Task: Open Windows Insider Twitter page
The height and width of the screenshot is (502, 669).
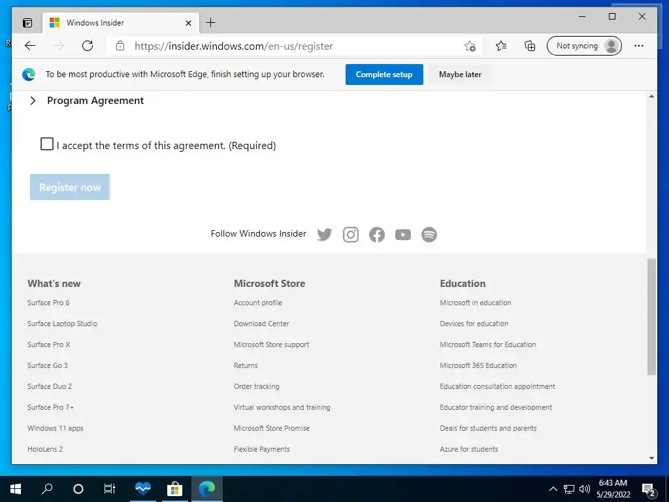Action: pos(324,235)
